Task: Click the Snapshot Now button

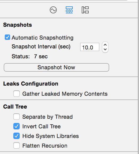Action: (x=56, y=67)
